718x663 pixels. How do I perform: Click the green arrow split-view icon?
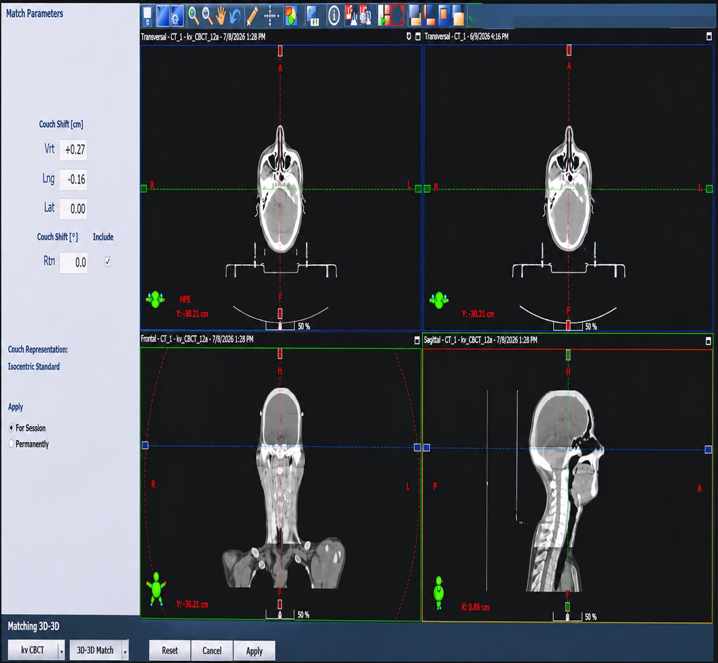pos(384,16)
